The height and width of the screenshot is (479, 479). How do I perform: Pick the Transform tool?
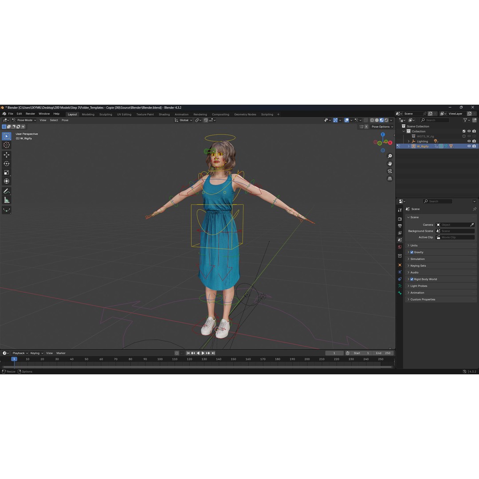click(x=6, y=181)
